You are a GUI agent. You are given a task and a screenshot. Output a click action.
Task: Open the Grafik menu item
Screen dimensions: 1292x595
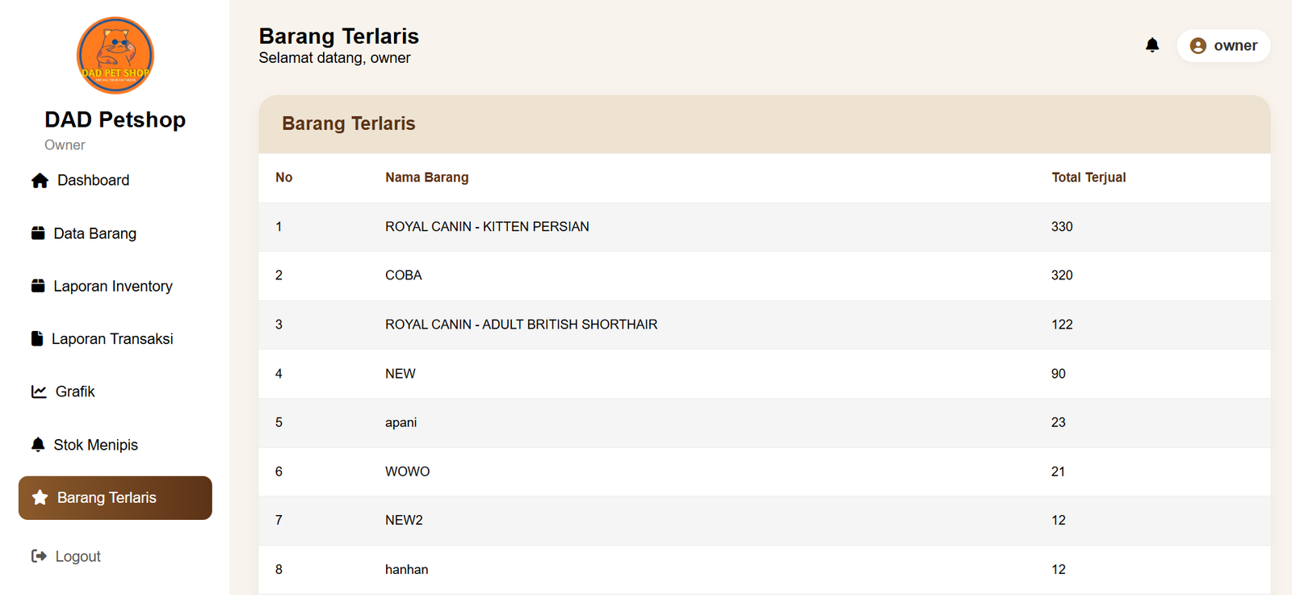[x=115, y=392]
